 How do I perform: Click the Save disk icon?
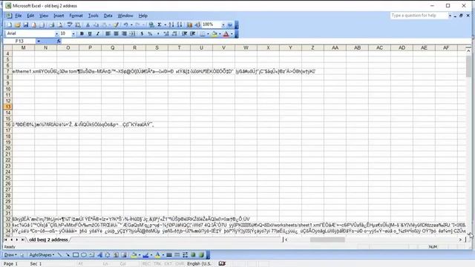[26, 24]
